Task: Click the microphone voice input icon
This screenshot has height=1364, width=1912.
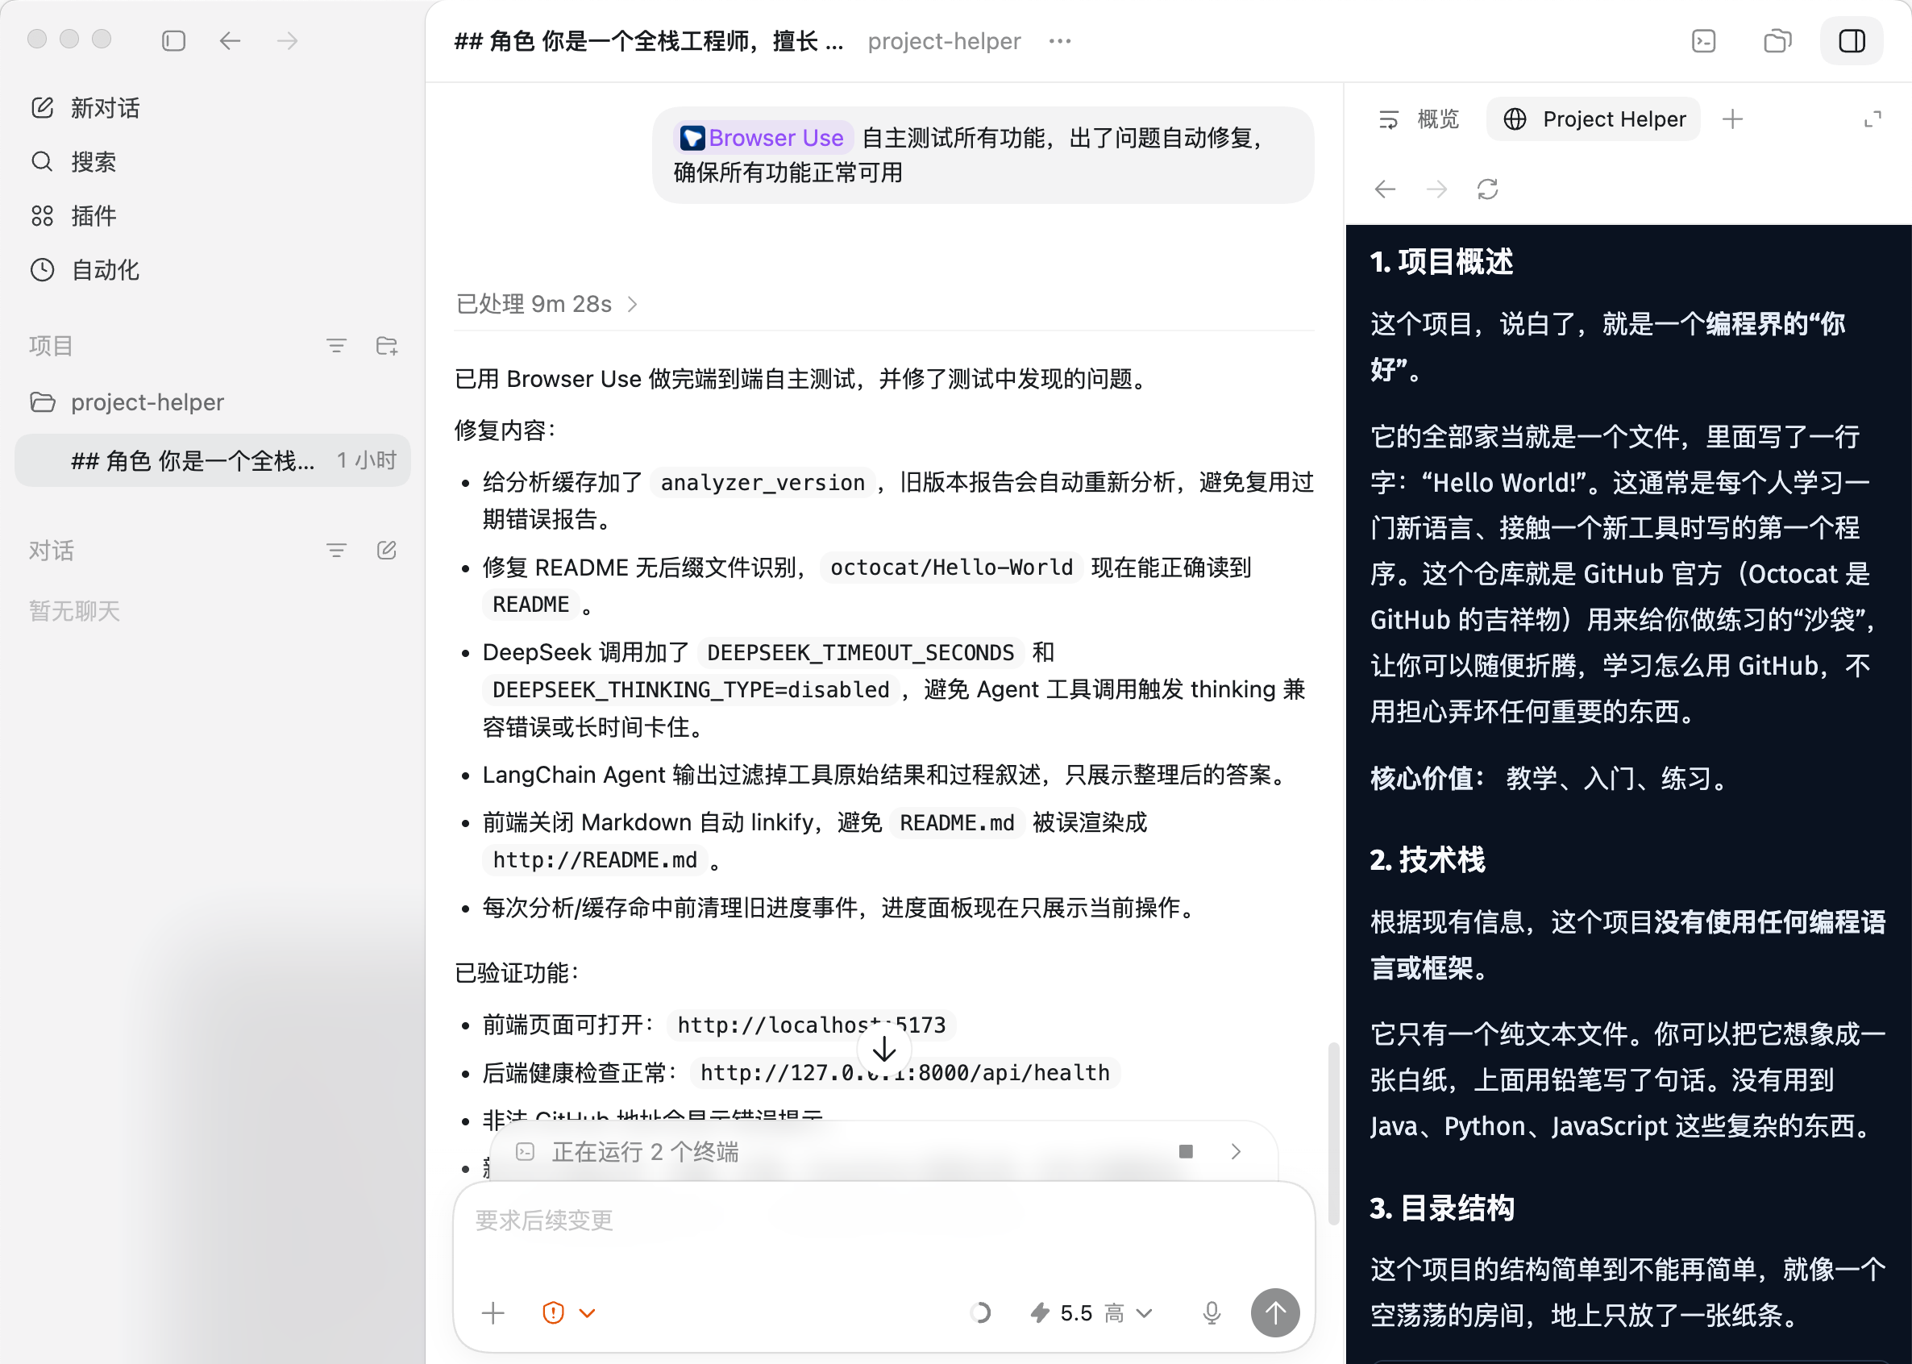Action: click(x=1211, y=1312)
